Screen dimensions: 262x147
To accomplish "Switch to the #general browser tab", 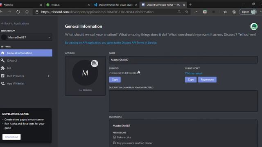I will [21, 5].
